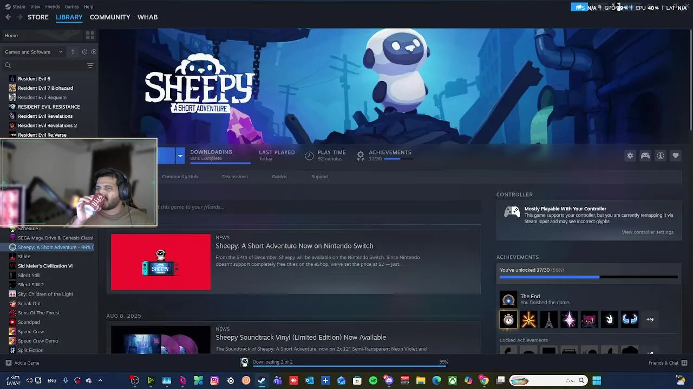Open Discussions tab

coord(235,177)
